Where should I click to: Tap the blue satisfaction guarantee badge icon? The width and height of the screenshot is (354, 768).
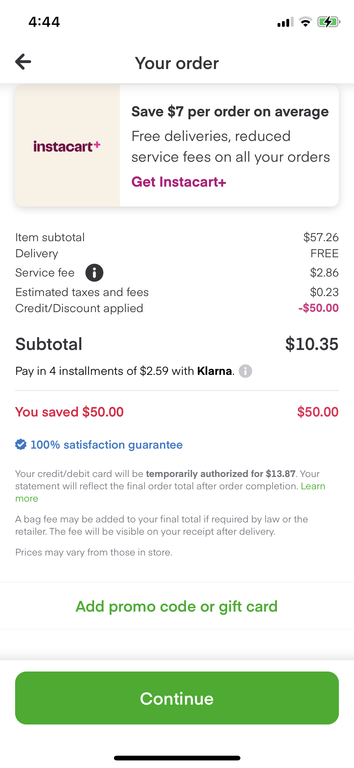(x=21, y=445)
